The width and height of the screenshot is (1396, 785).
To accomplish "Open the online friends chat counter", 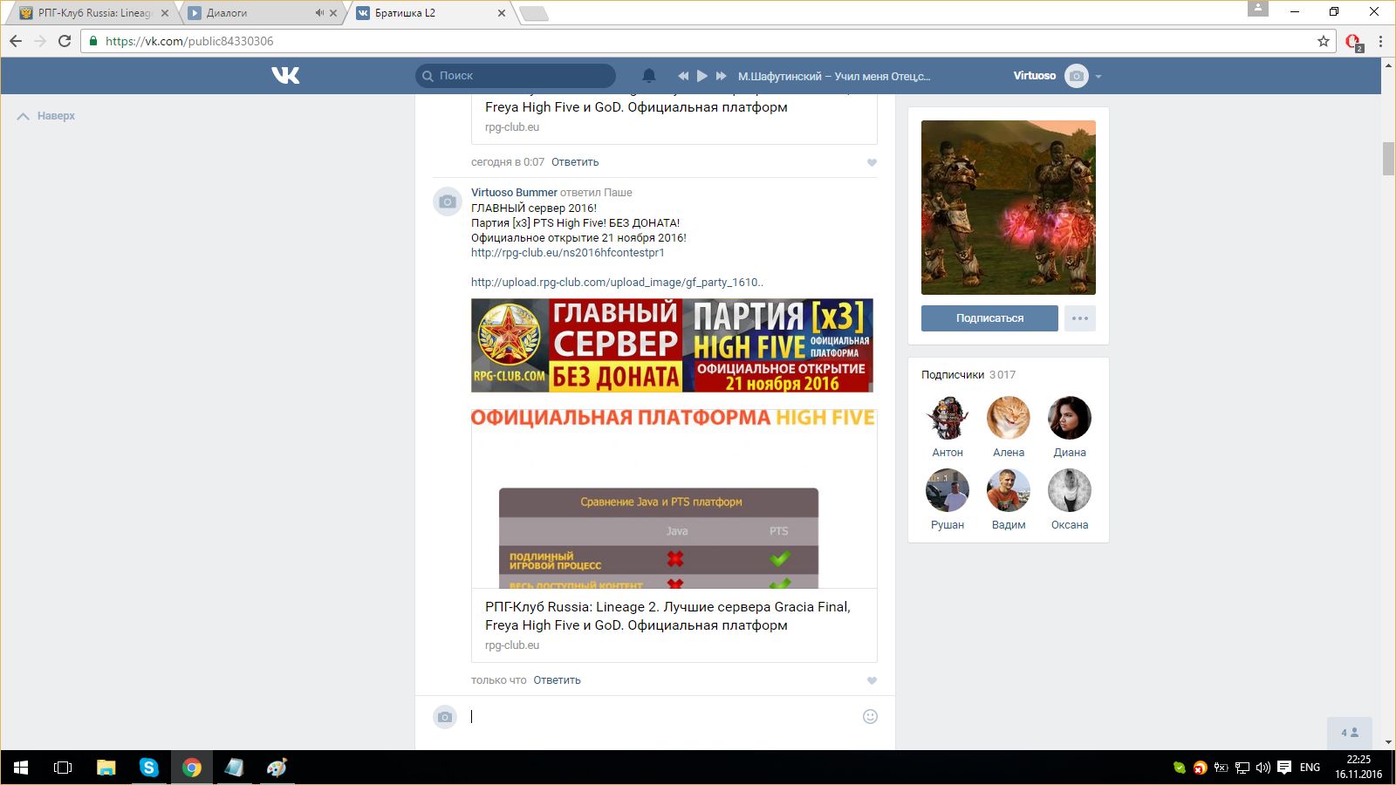I will click(1350, 733).
